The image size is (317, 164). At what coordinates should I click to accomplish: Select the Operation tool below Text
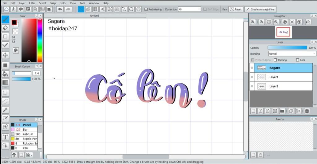pyautogui.click(x=6, y=145)
